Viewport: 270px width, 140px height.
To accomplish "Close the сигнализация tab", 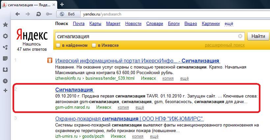I will (54, 5).
